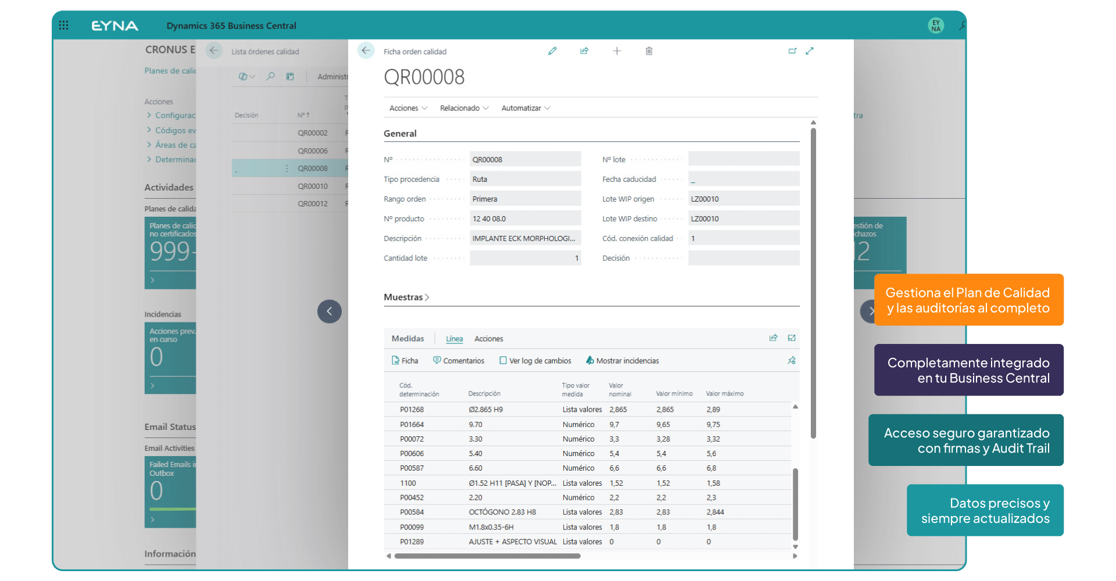
Task: Share the Medidas lines section
Action: pyautogui.click(x=773, y=338)
